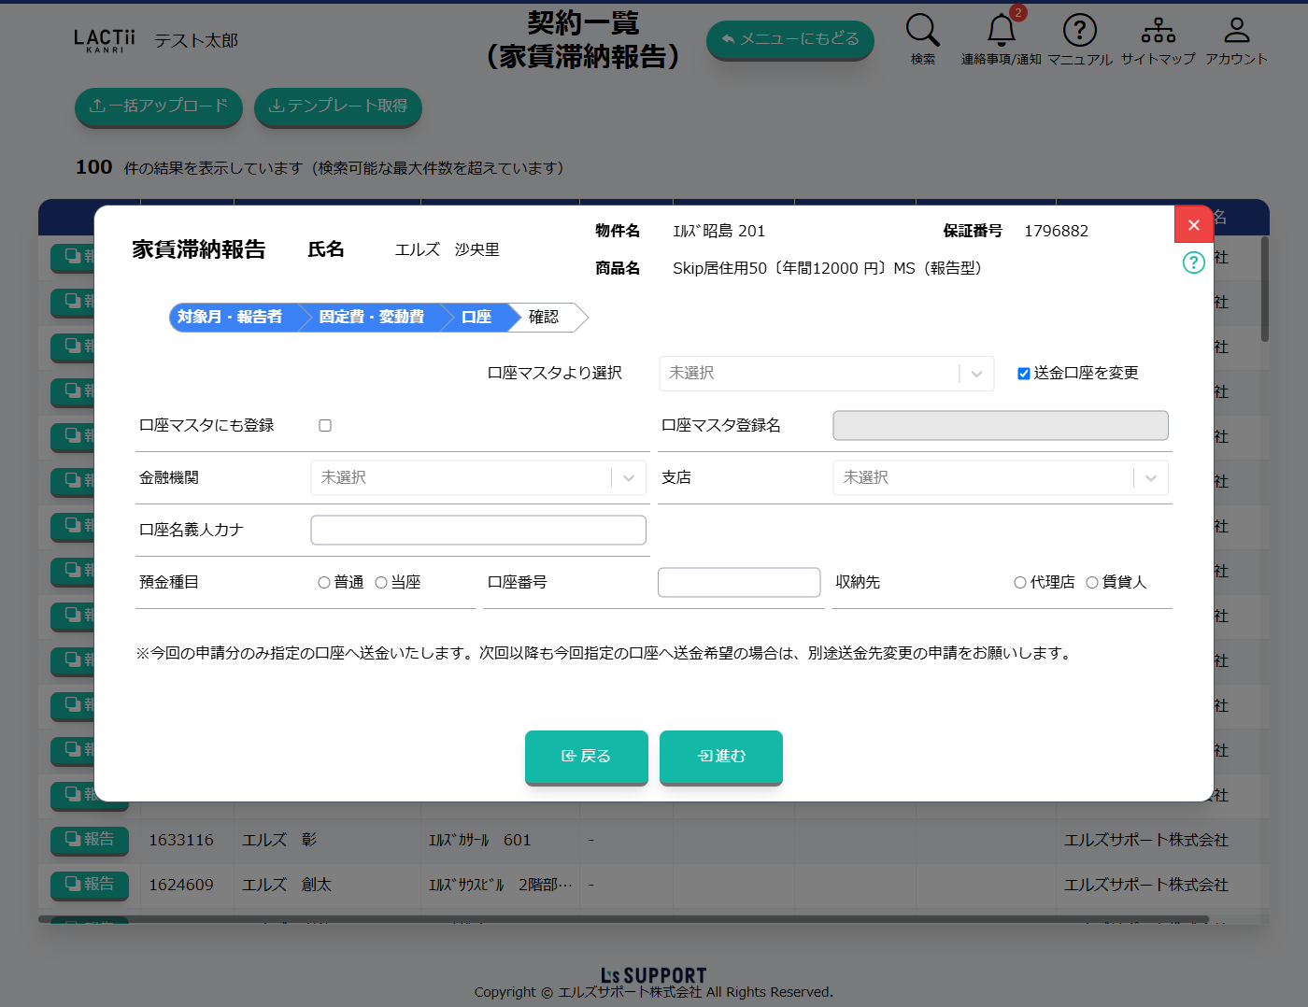Uncheck the 送金口座を変更 checkbox
The image size is (1308, 1007).
click(1024, 374)
